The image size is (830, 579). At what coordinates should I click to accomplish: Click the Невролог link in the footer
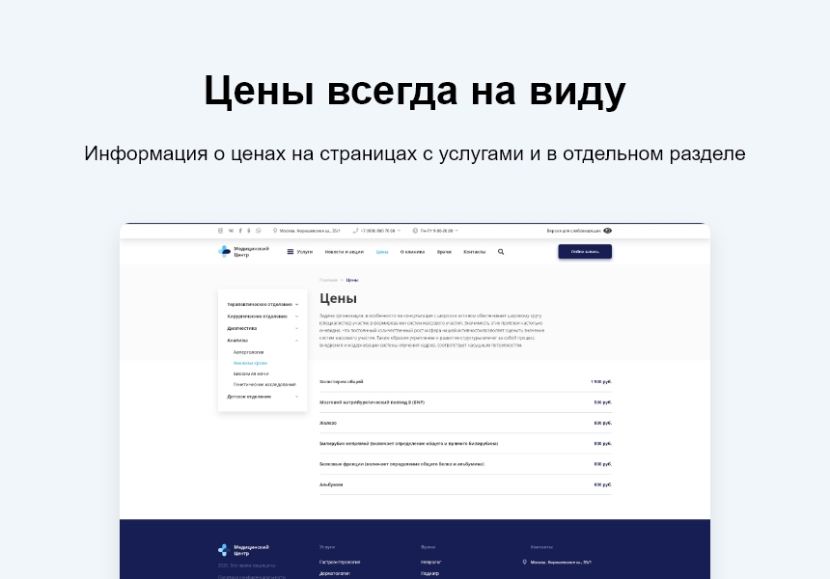click(x=431, y=561)
